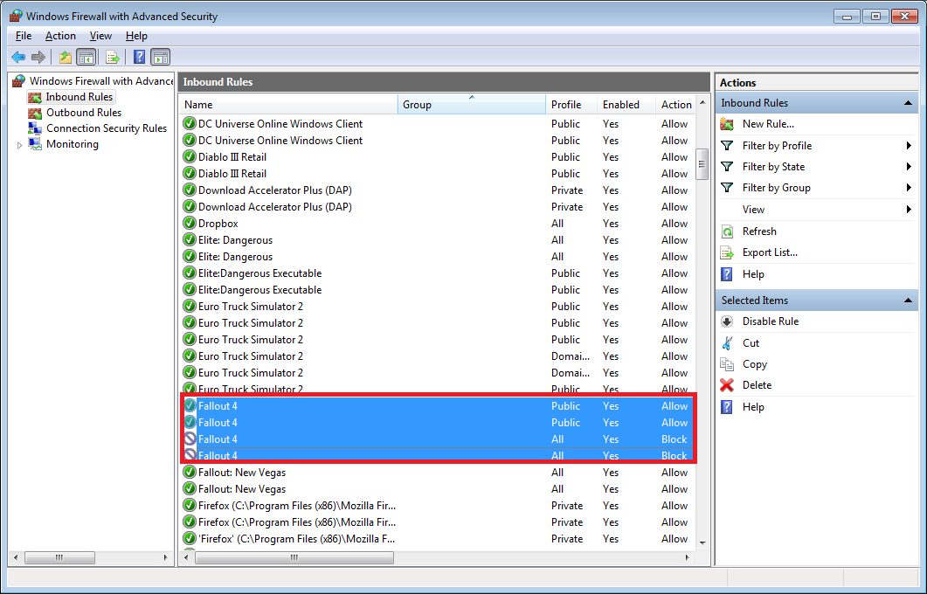Sort rules by the Profile column header
Image resolution: width=927 pixels, height=594 pixels.
pos(571,105)
